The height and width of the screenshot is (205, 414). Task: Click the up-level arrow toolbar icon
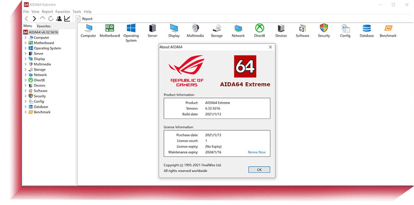43,18
